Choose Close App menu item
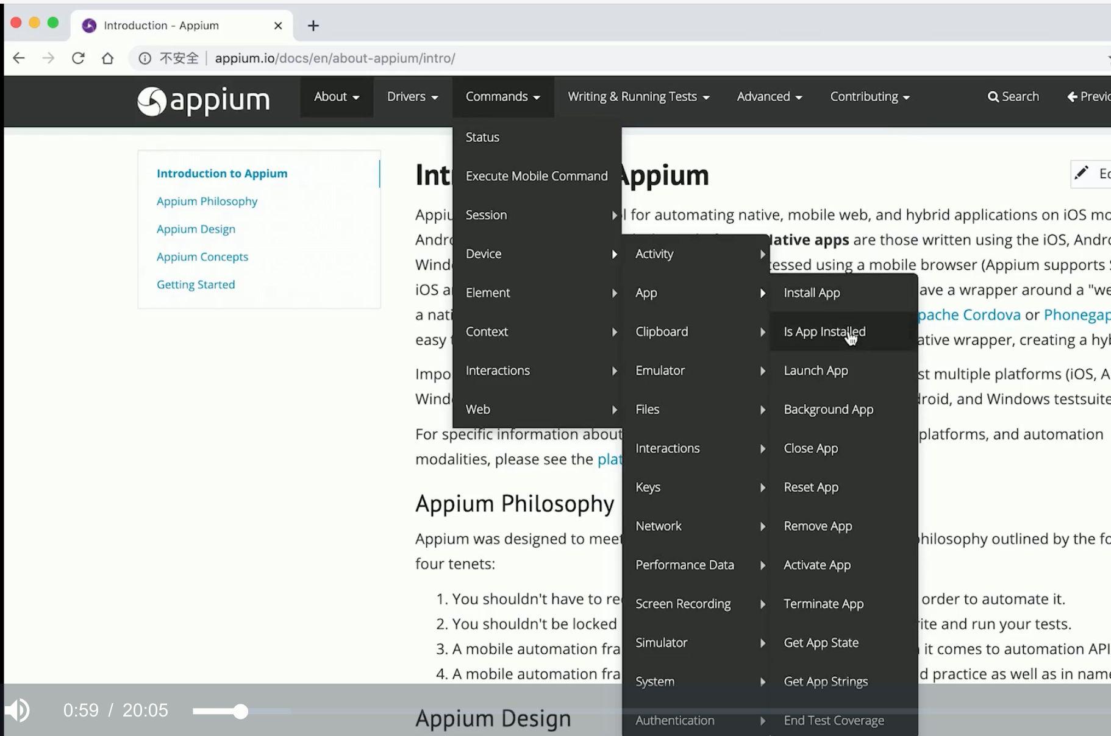The image size is (1111, 736). point(844,448)
